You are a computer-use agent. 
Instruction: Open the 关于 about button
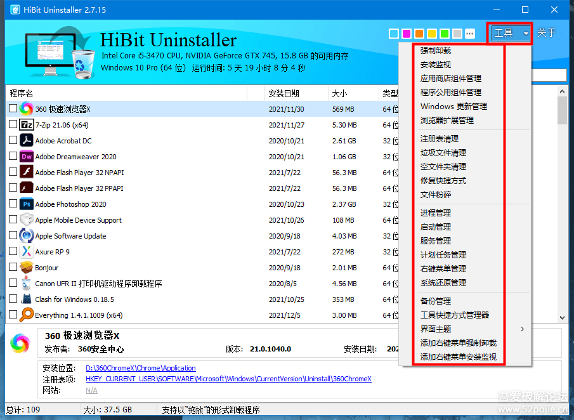(547, 33)
